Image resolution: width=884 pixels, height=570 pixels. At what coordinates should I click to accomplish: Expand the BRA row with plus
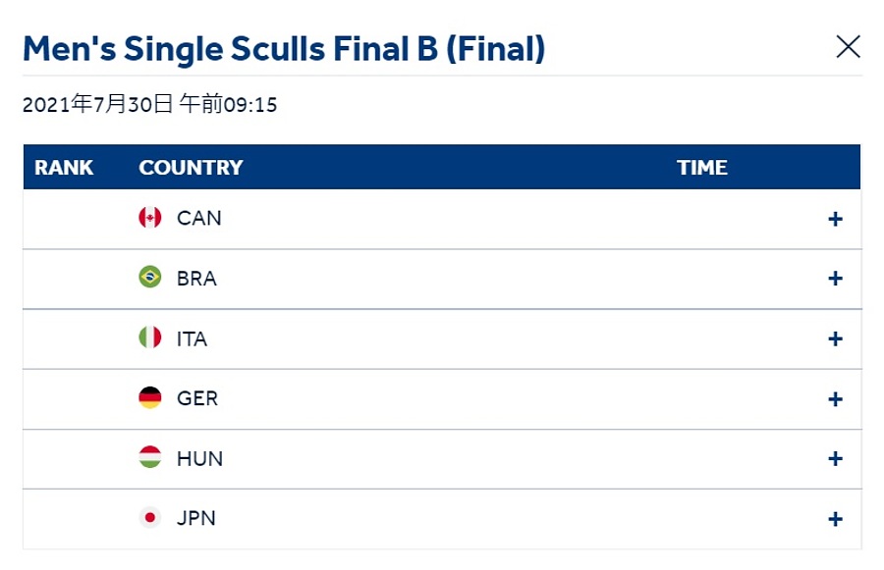835,279
